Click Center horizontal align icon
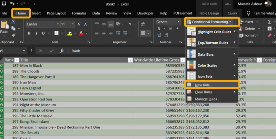 coord(104,33)
